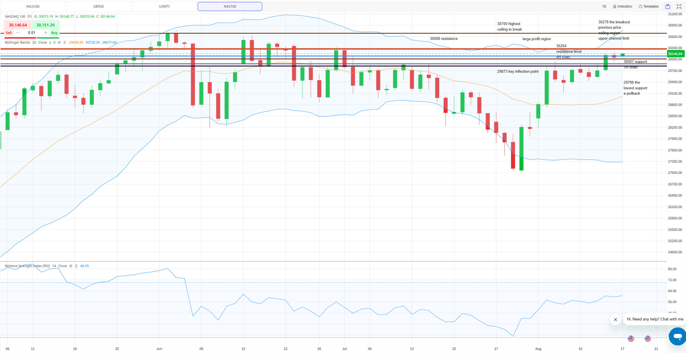686x353 pixels.
Task: Click the 0.01 lot size field
Action: coord(32,33)
